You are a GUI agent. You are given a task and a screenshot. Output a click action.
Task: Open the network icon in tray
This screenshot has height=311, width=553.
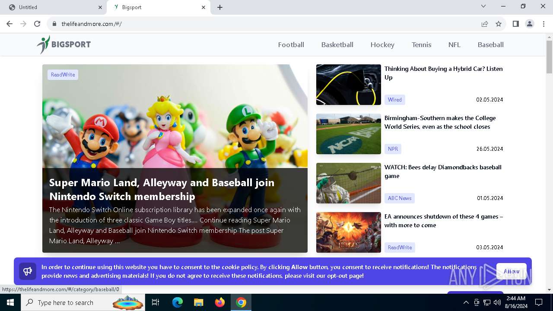(487, 302)
